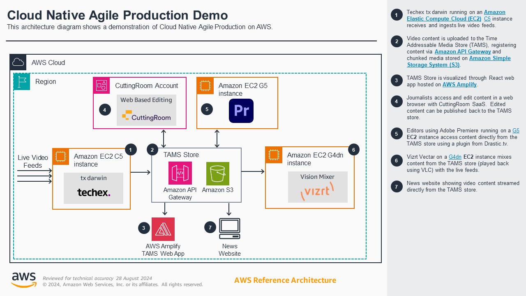Click the News Website monitor icon
This screenshot has height=296, width=526.
[229, 227]
